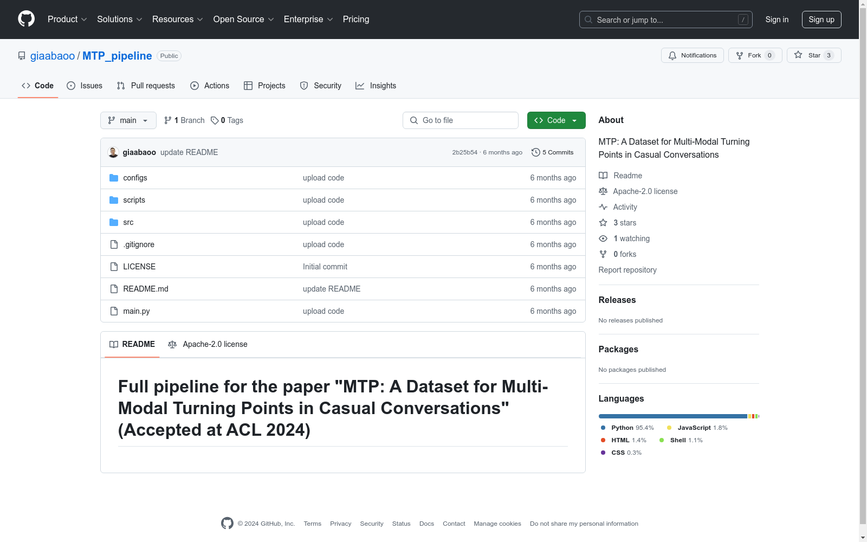Click the repository icon beside giaabaoo
867x542 pixels.
click(22, 56)
